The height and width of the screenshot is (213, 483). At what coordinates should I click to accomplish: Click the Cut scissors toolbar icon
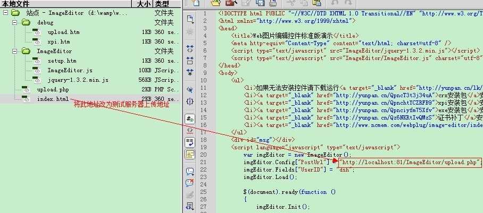pos(290,3)
